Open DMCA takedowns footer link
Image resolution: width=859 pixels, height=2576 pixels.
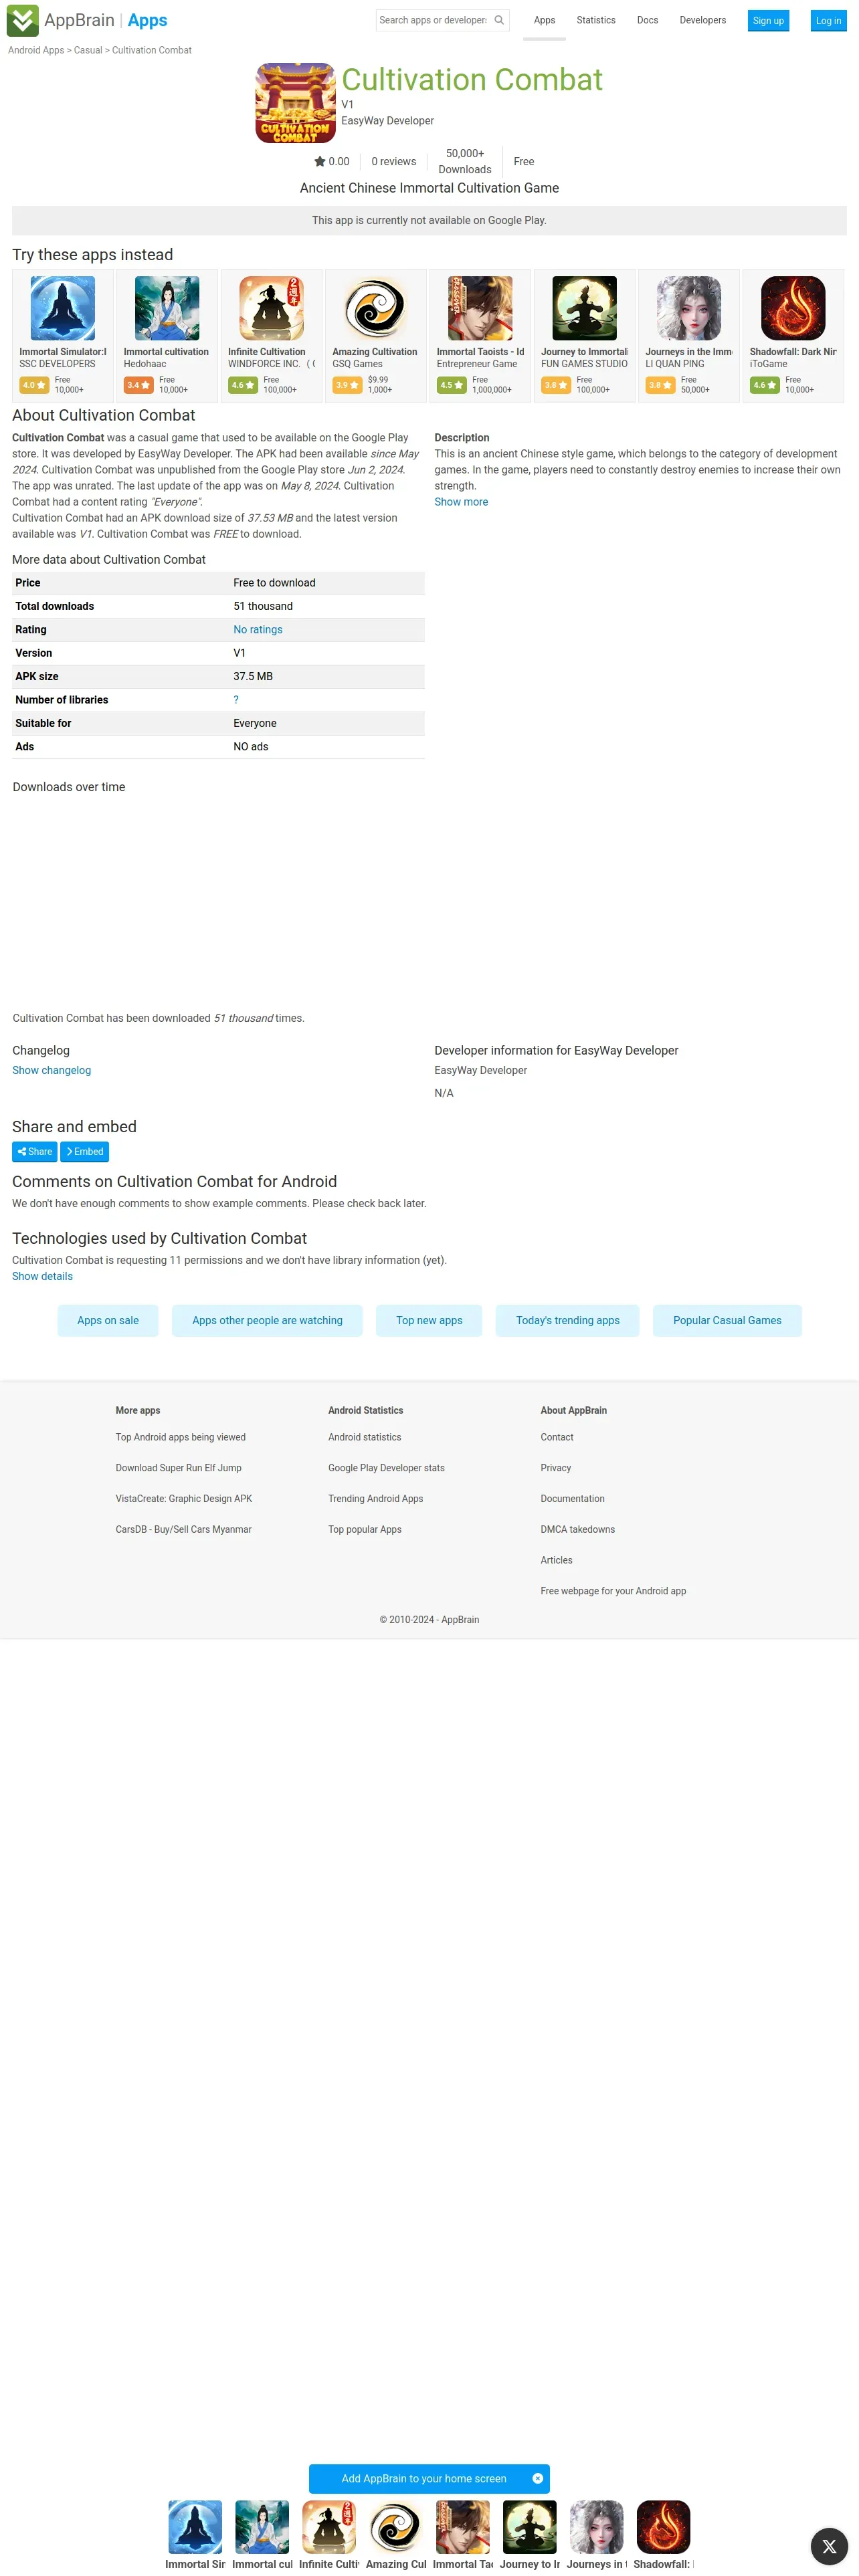[577, 1530]
